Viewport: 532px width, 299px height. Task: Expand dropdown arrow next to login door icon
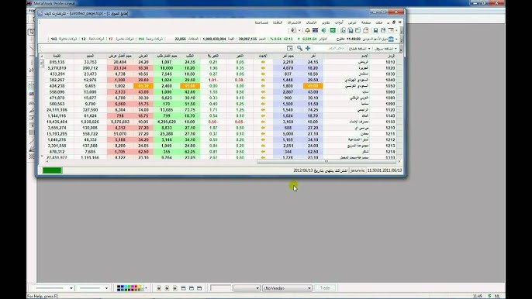pos(299,30)
